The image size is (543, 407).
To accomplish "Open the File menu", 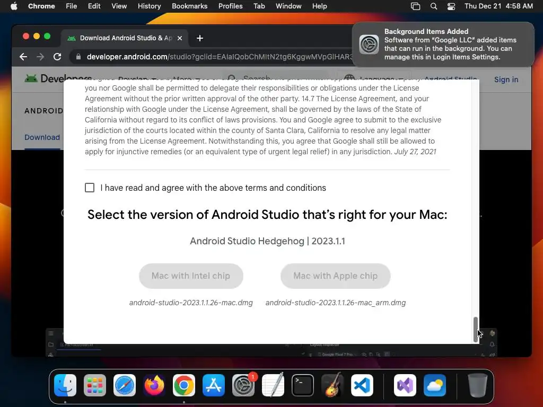I will coord(72,6).
